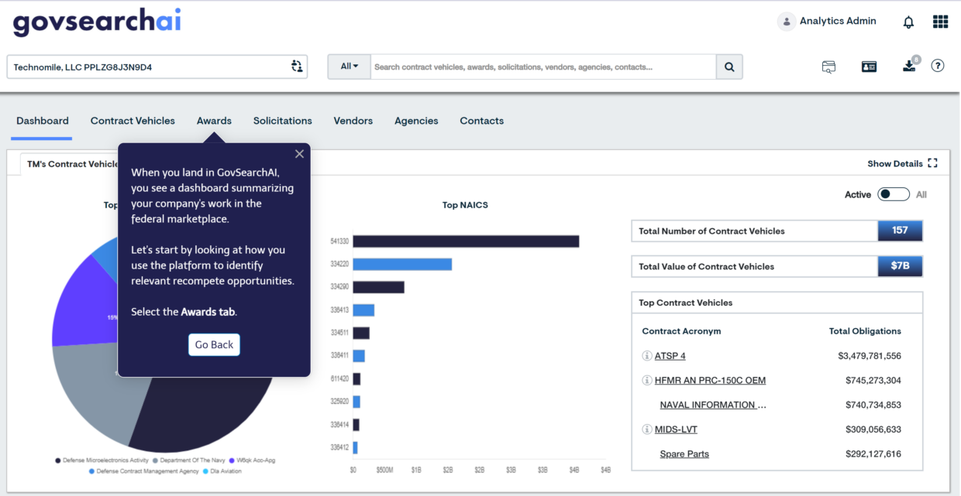Open the Contract Vehicles tab
This screenshot has width=961, height=496.
pos(133,121)
